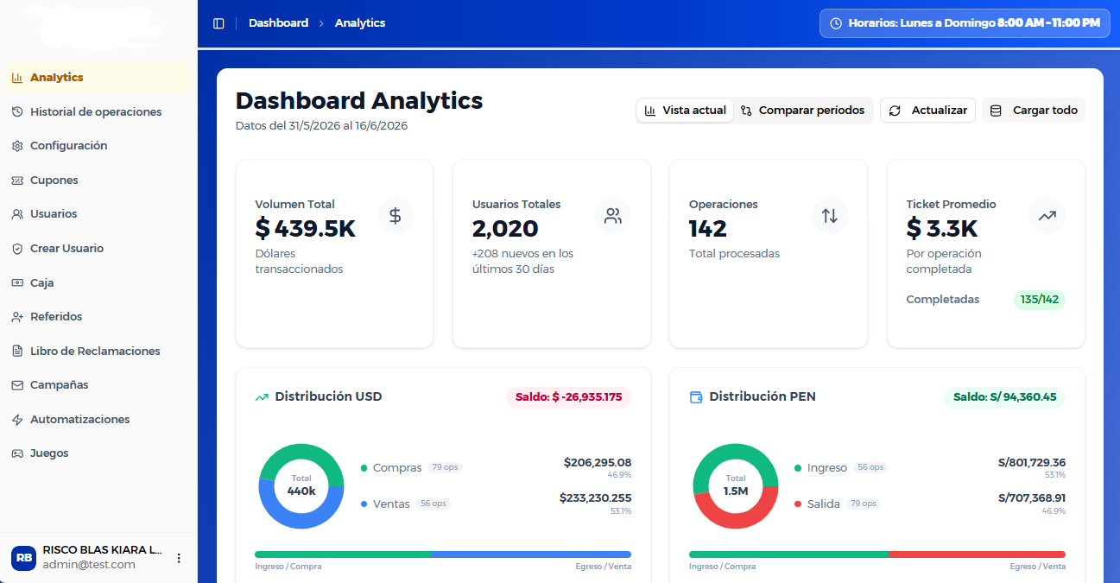
Task: Click the Cargar todo button
Action: coord(1034,111)
